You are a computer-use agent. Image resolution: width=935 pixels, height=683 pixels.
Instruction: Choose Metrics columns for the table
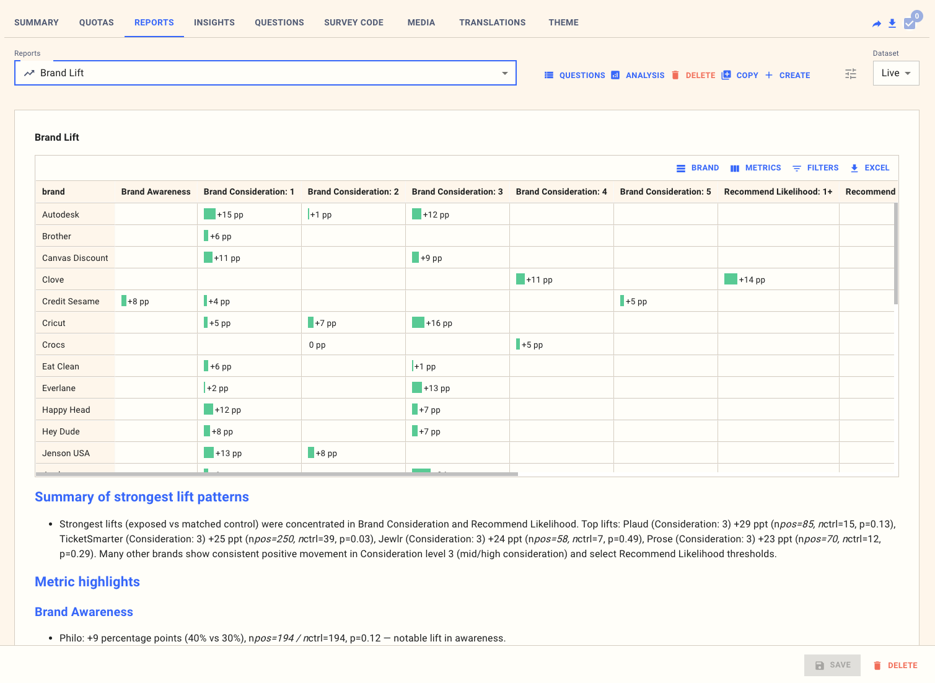755,168
